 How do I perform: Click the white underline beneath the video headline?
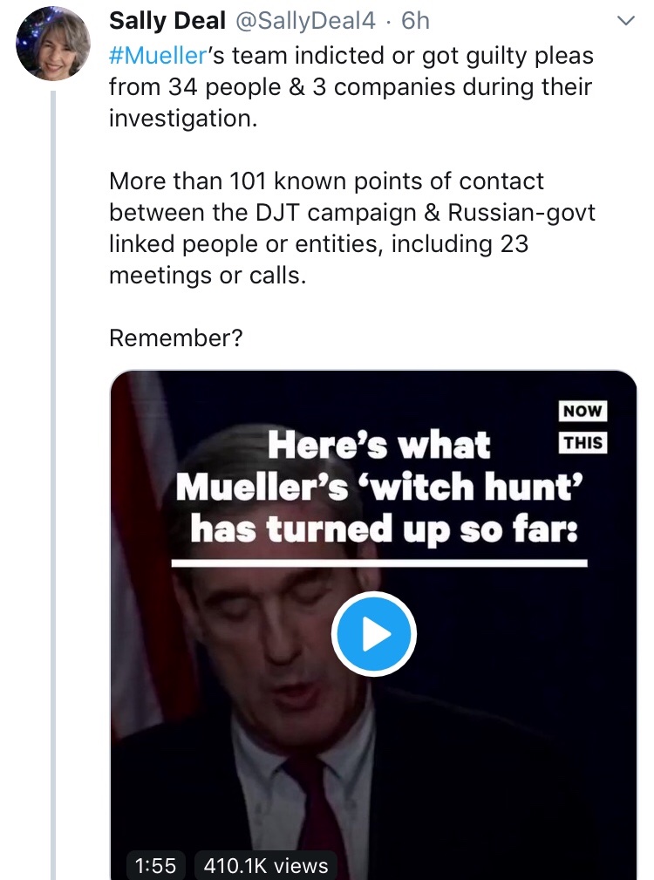pos(378,563)
